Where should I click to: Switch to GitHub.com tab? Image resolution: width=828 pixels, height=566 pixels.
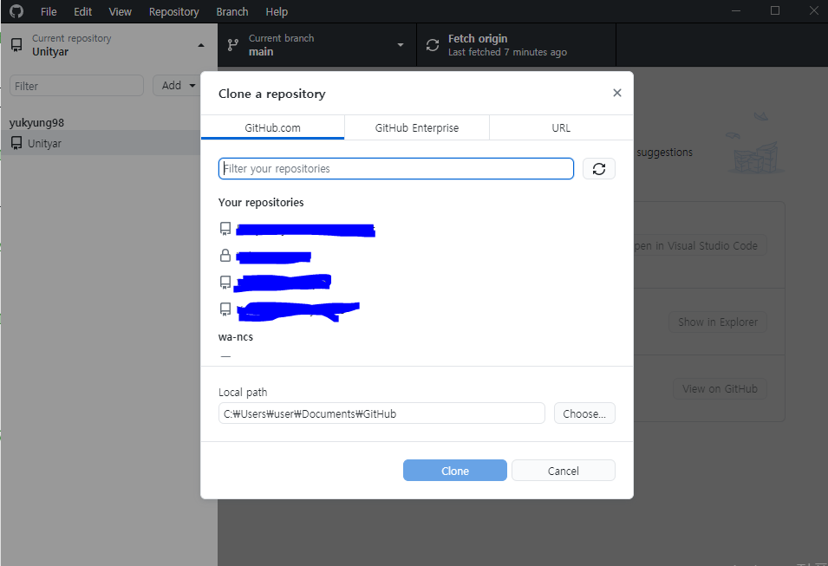click(272, 127)
